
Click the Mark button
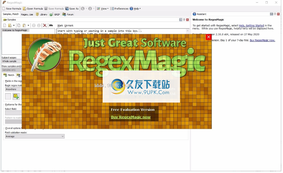tap(60, 26)
